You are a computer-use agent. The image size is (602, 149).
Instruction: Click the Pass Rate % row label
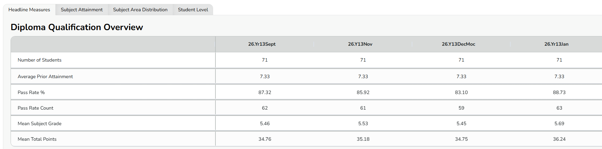[31, 92]
